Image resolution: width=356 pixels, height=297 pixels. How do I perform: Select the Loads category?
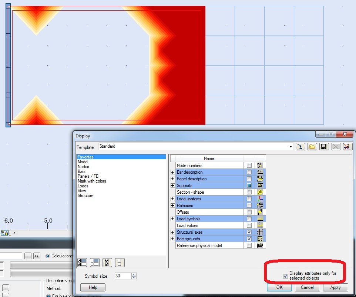pos(83,186)
